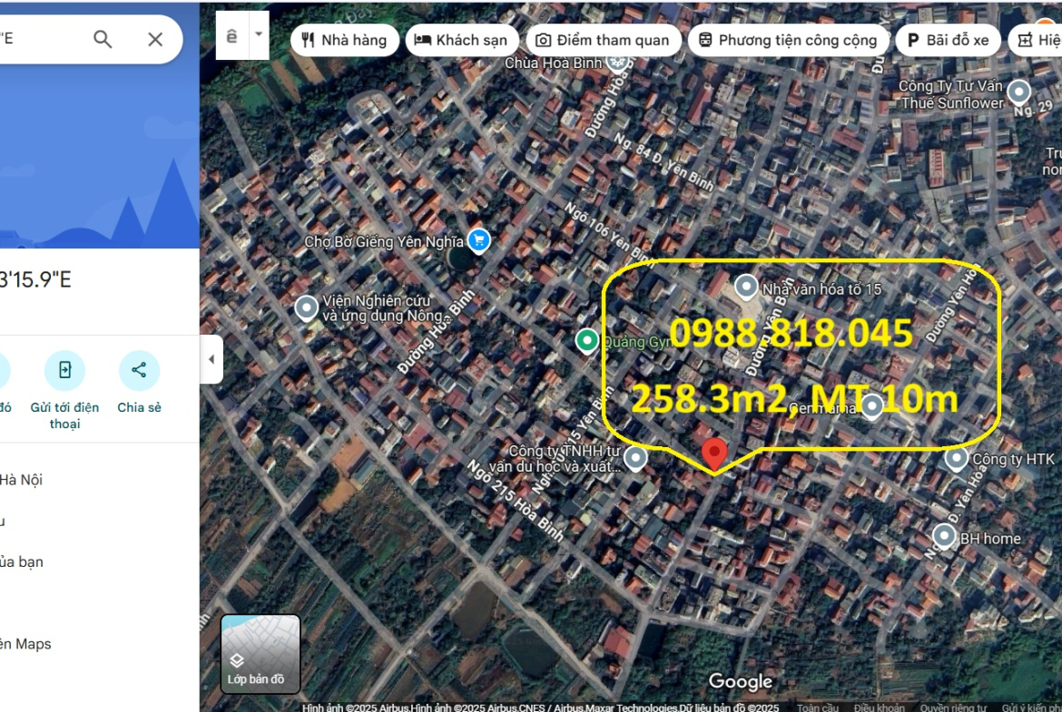The width and height of the screenshot is (1062, 712).
Task: Open Chợ Bờ Giếng Yên Nghĩa marker
Action: [x=478, y=240]
